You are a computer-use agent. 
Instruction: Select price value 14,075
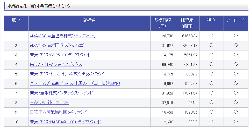[167, 55]
